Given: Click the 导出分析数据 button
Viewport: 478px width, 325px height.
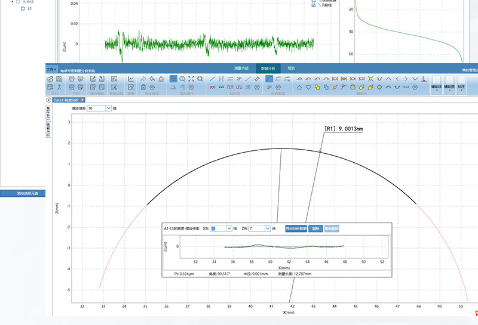Looking at the screenshot, I should [296, 228].
